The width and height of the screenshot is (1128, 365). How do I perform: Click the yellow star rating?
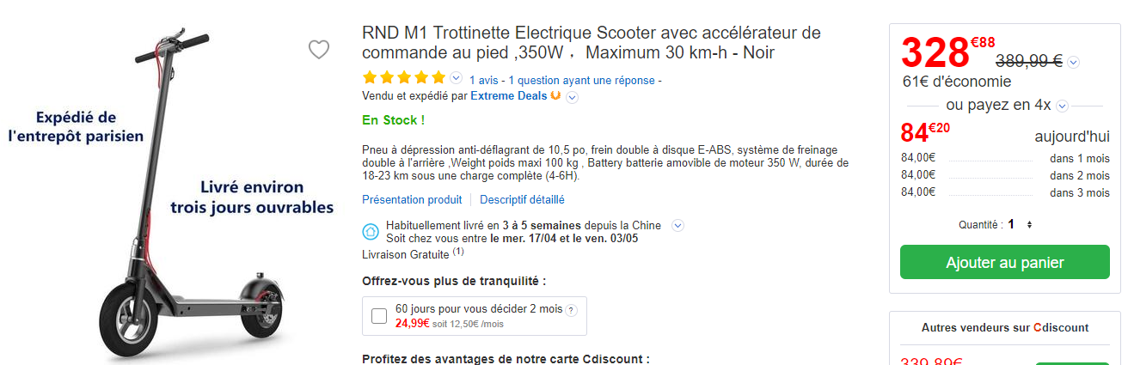coord(404,78)
